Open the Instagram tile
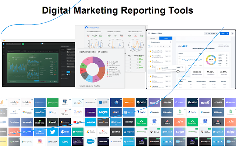Viewport: 237px width, 148px height. 40,141
